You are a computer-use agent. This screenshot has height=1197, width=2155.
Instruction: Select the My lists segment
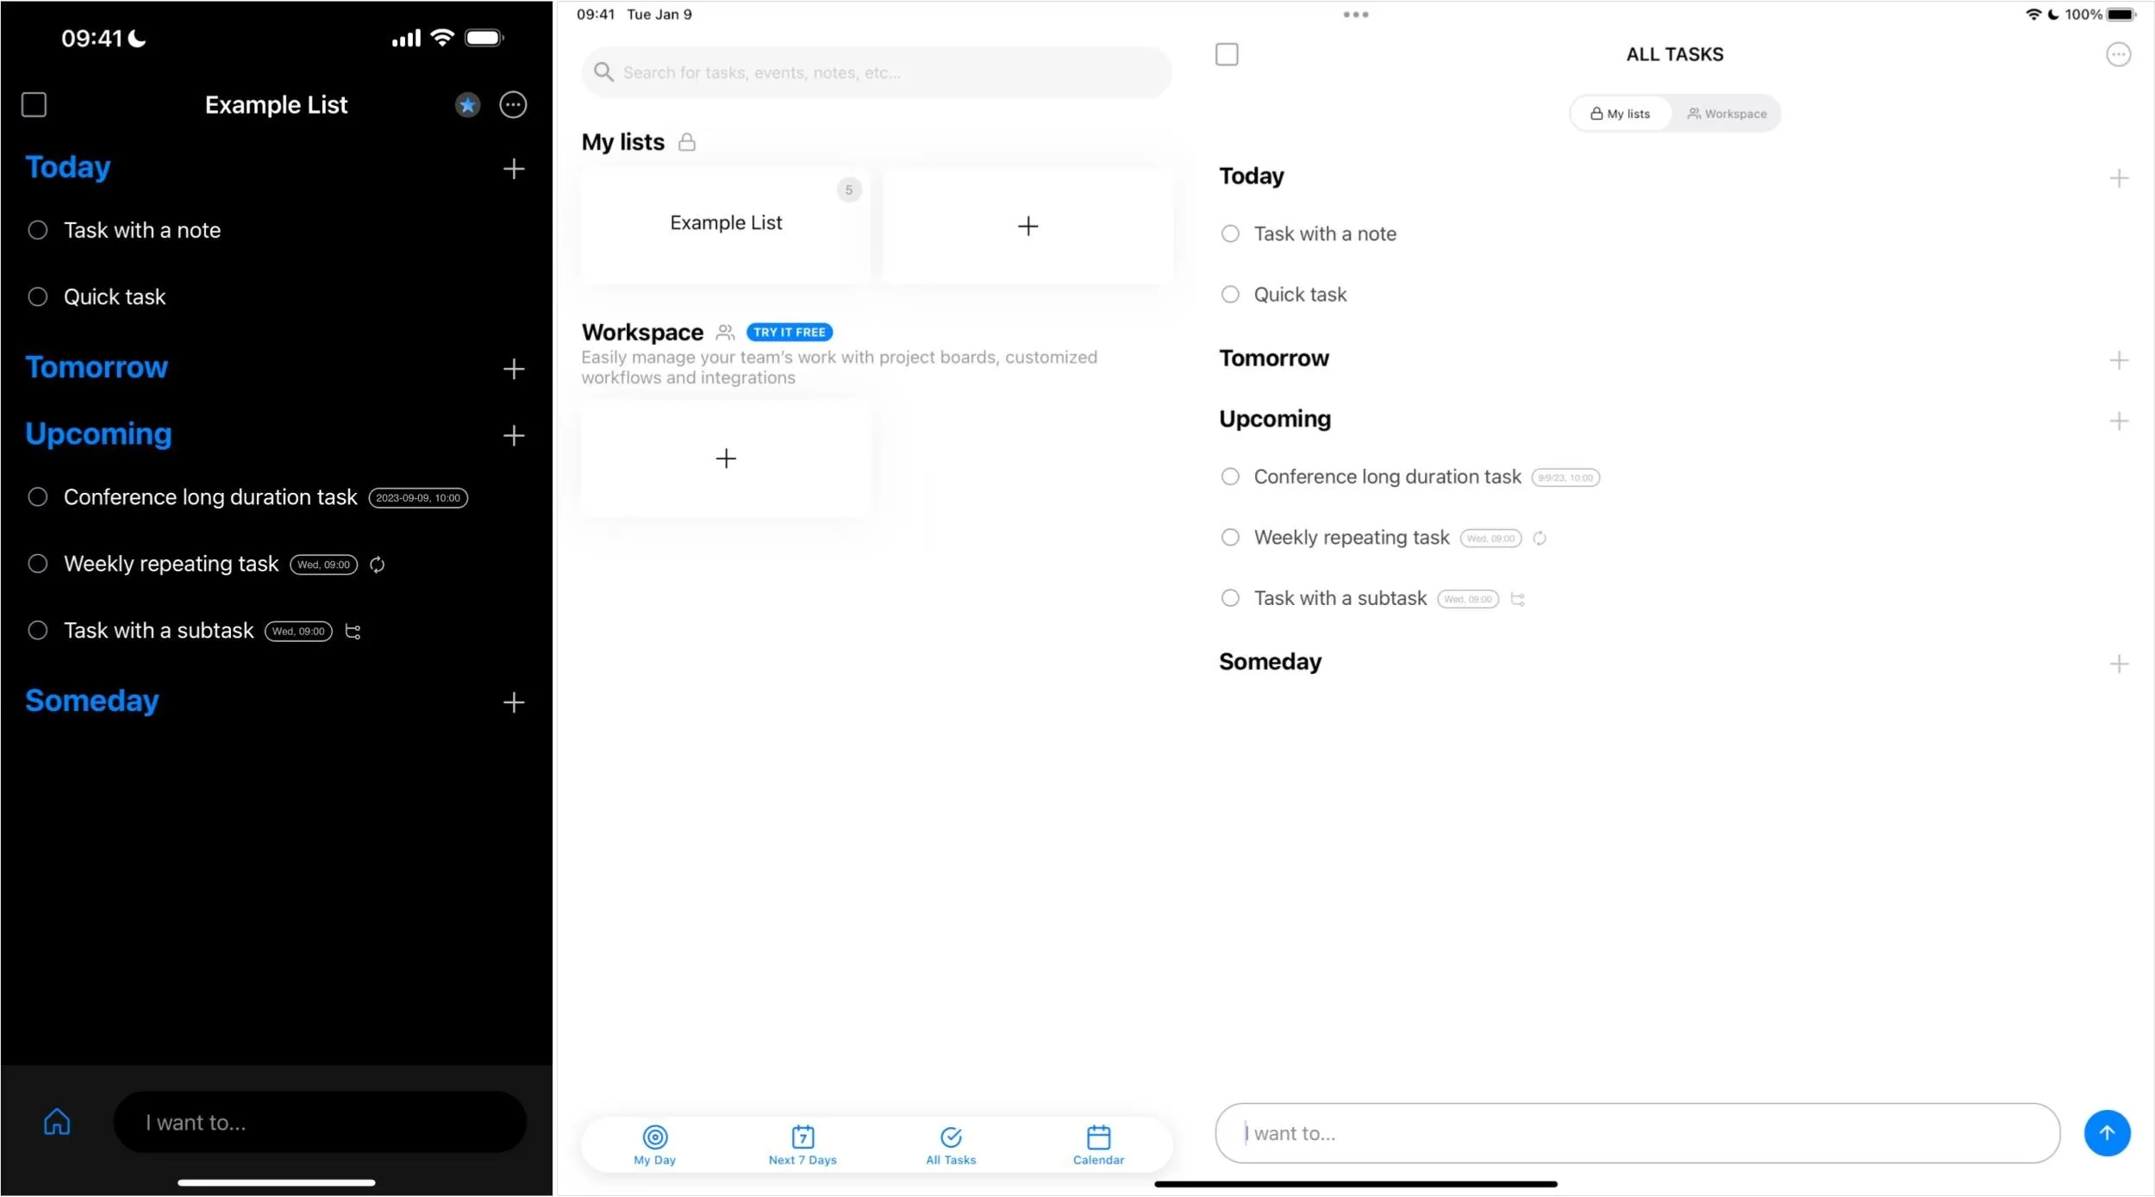(1620, 114)
